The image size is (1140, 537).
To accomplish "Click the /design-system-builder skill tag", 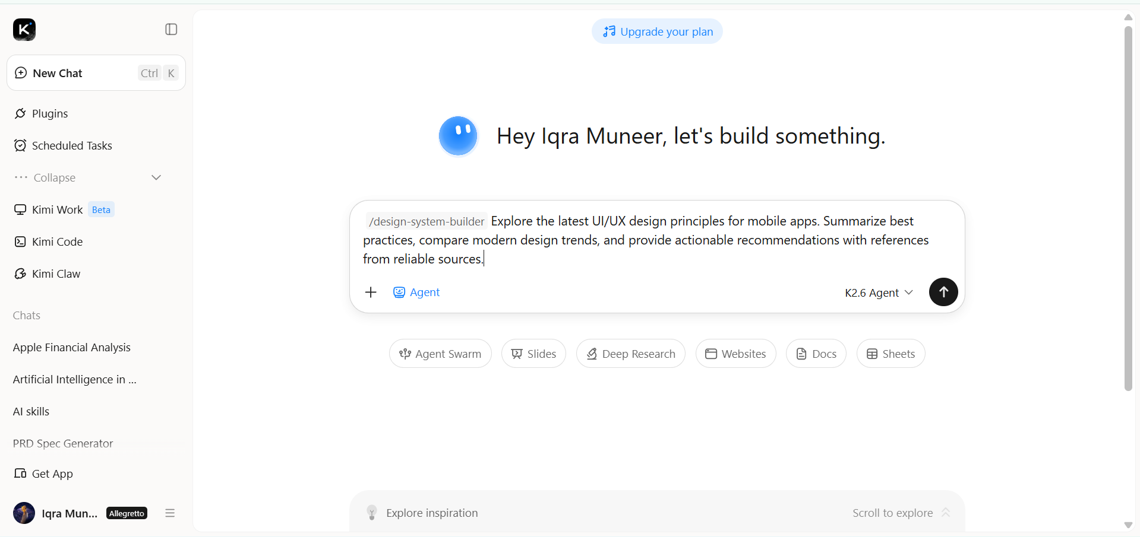I will point(427,221).
